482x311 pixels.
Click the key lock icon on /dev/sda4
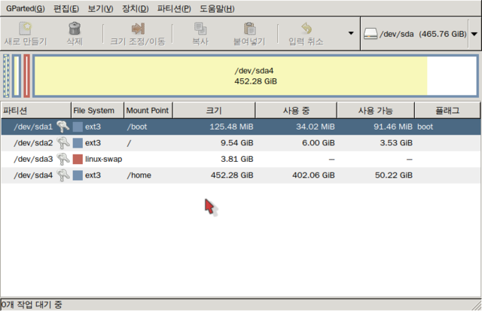[x=63, y=175]
